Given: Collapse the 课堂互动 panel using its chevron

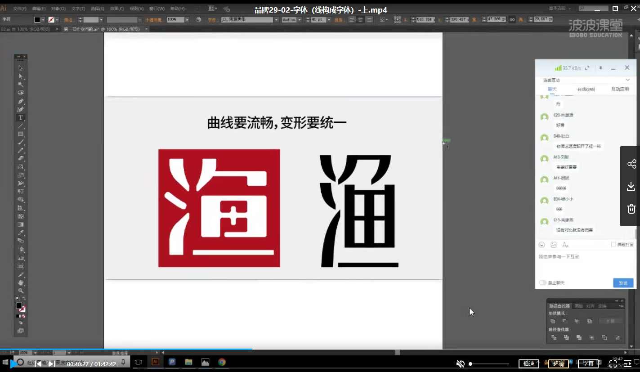Looking at the screenshot, I should [x=628, y=80].
